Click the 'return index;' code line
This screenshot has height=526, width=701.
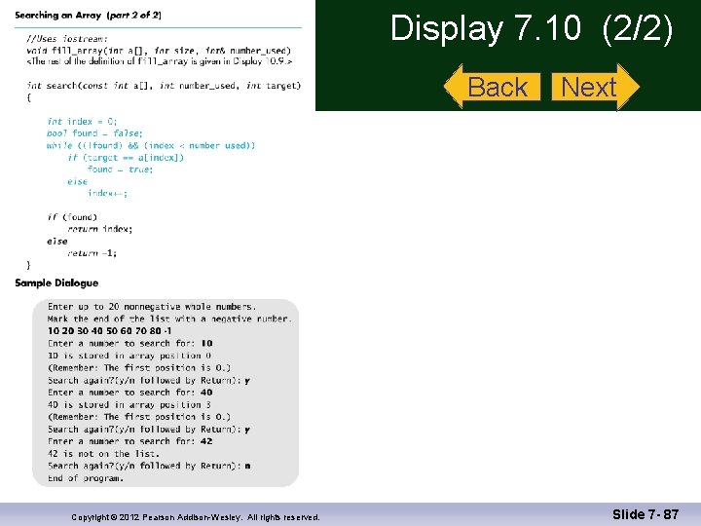99,229
